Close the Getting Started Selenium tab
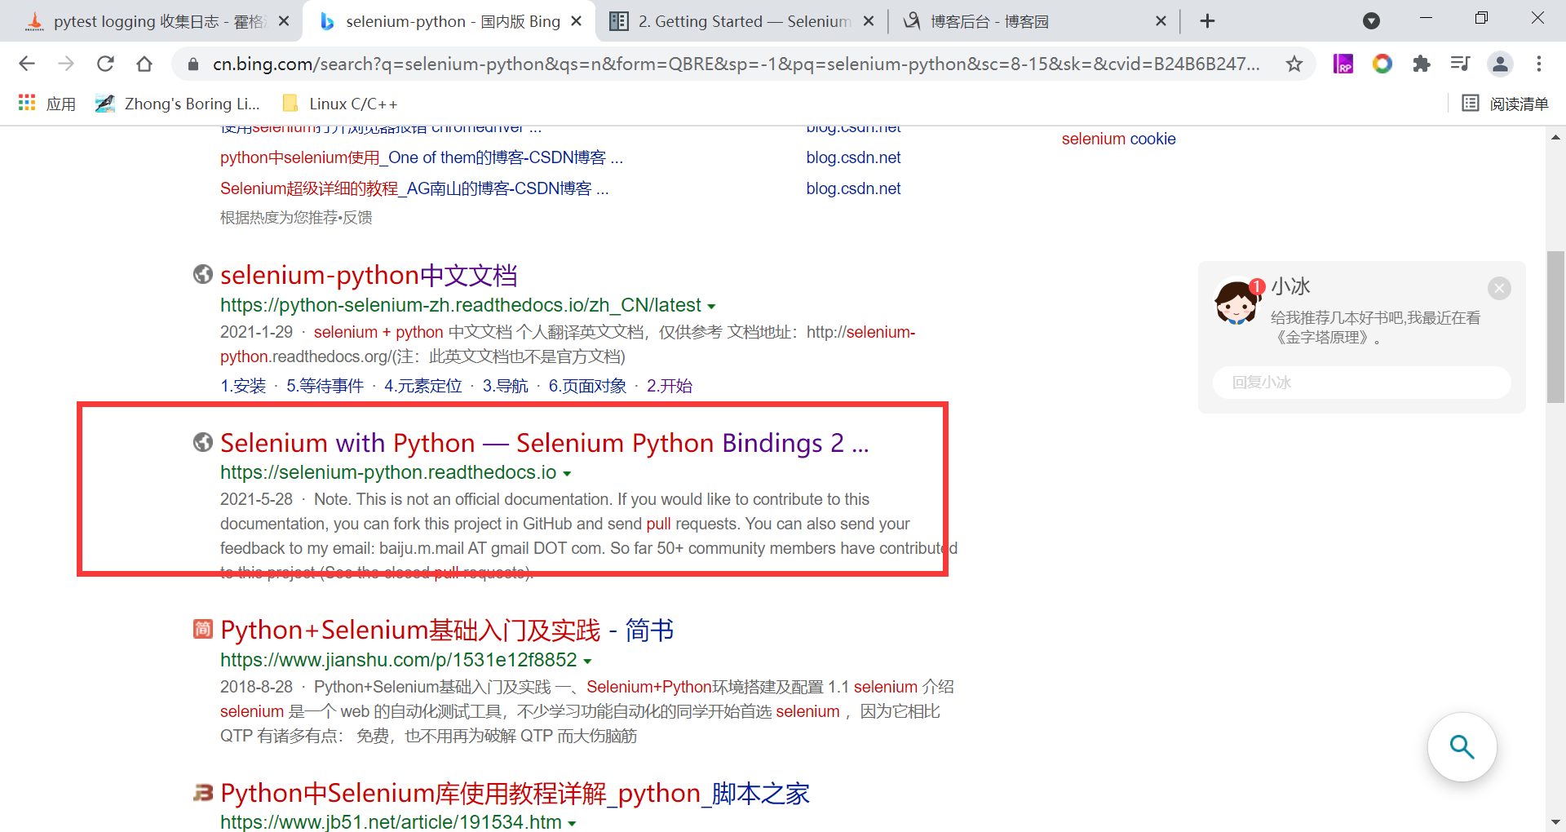This screenshot has height=832, width=1566. 869,21
